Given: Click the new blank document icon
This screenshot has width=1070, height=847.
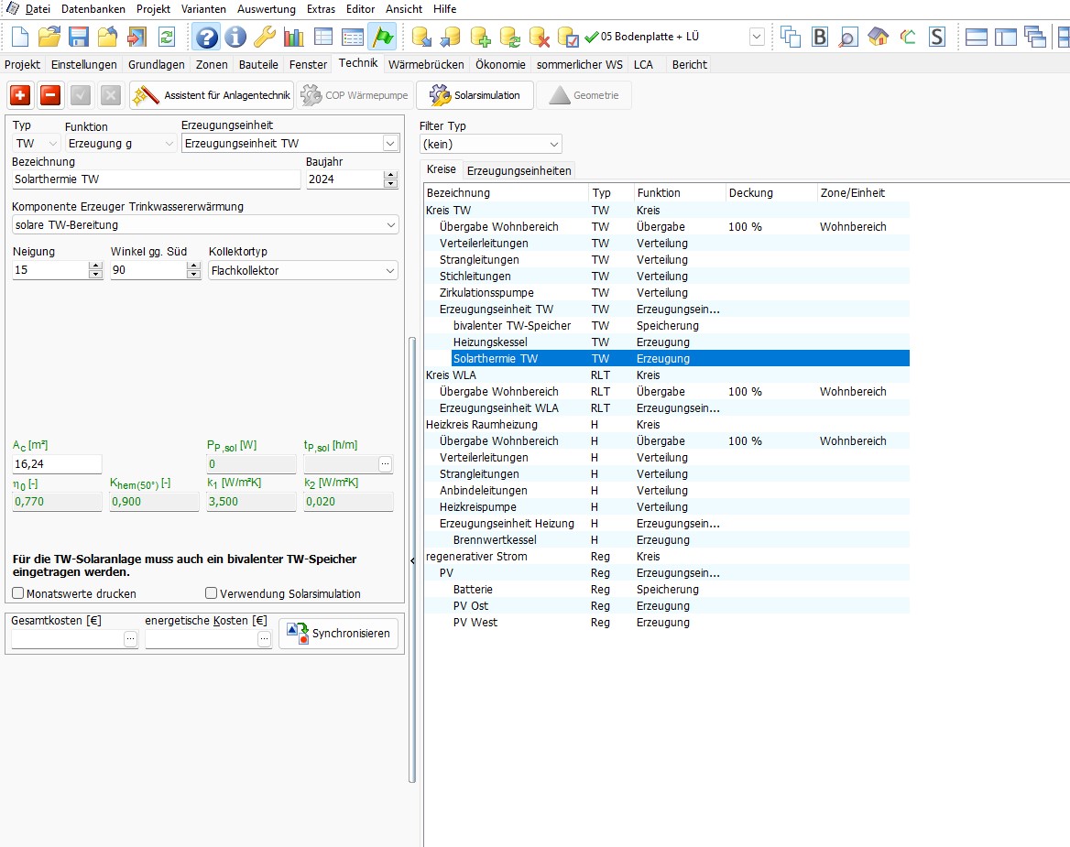Looking at the screenshot, I should [x=20, y=37].
